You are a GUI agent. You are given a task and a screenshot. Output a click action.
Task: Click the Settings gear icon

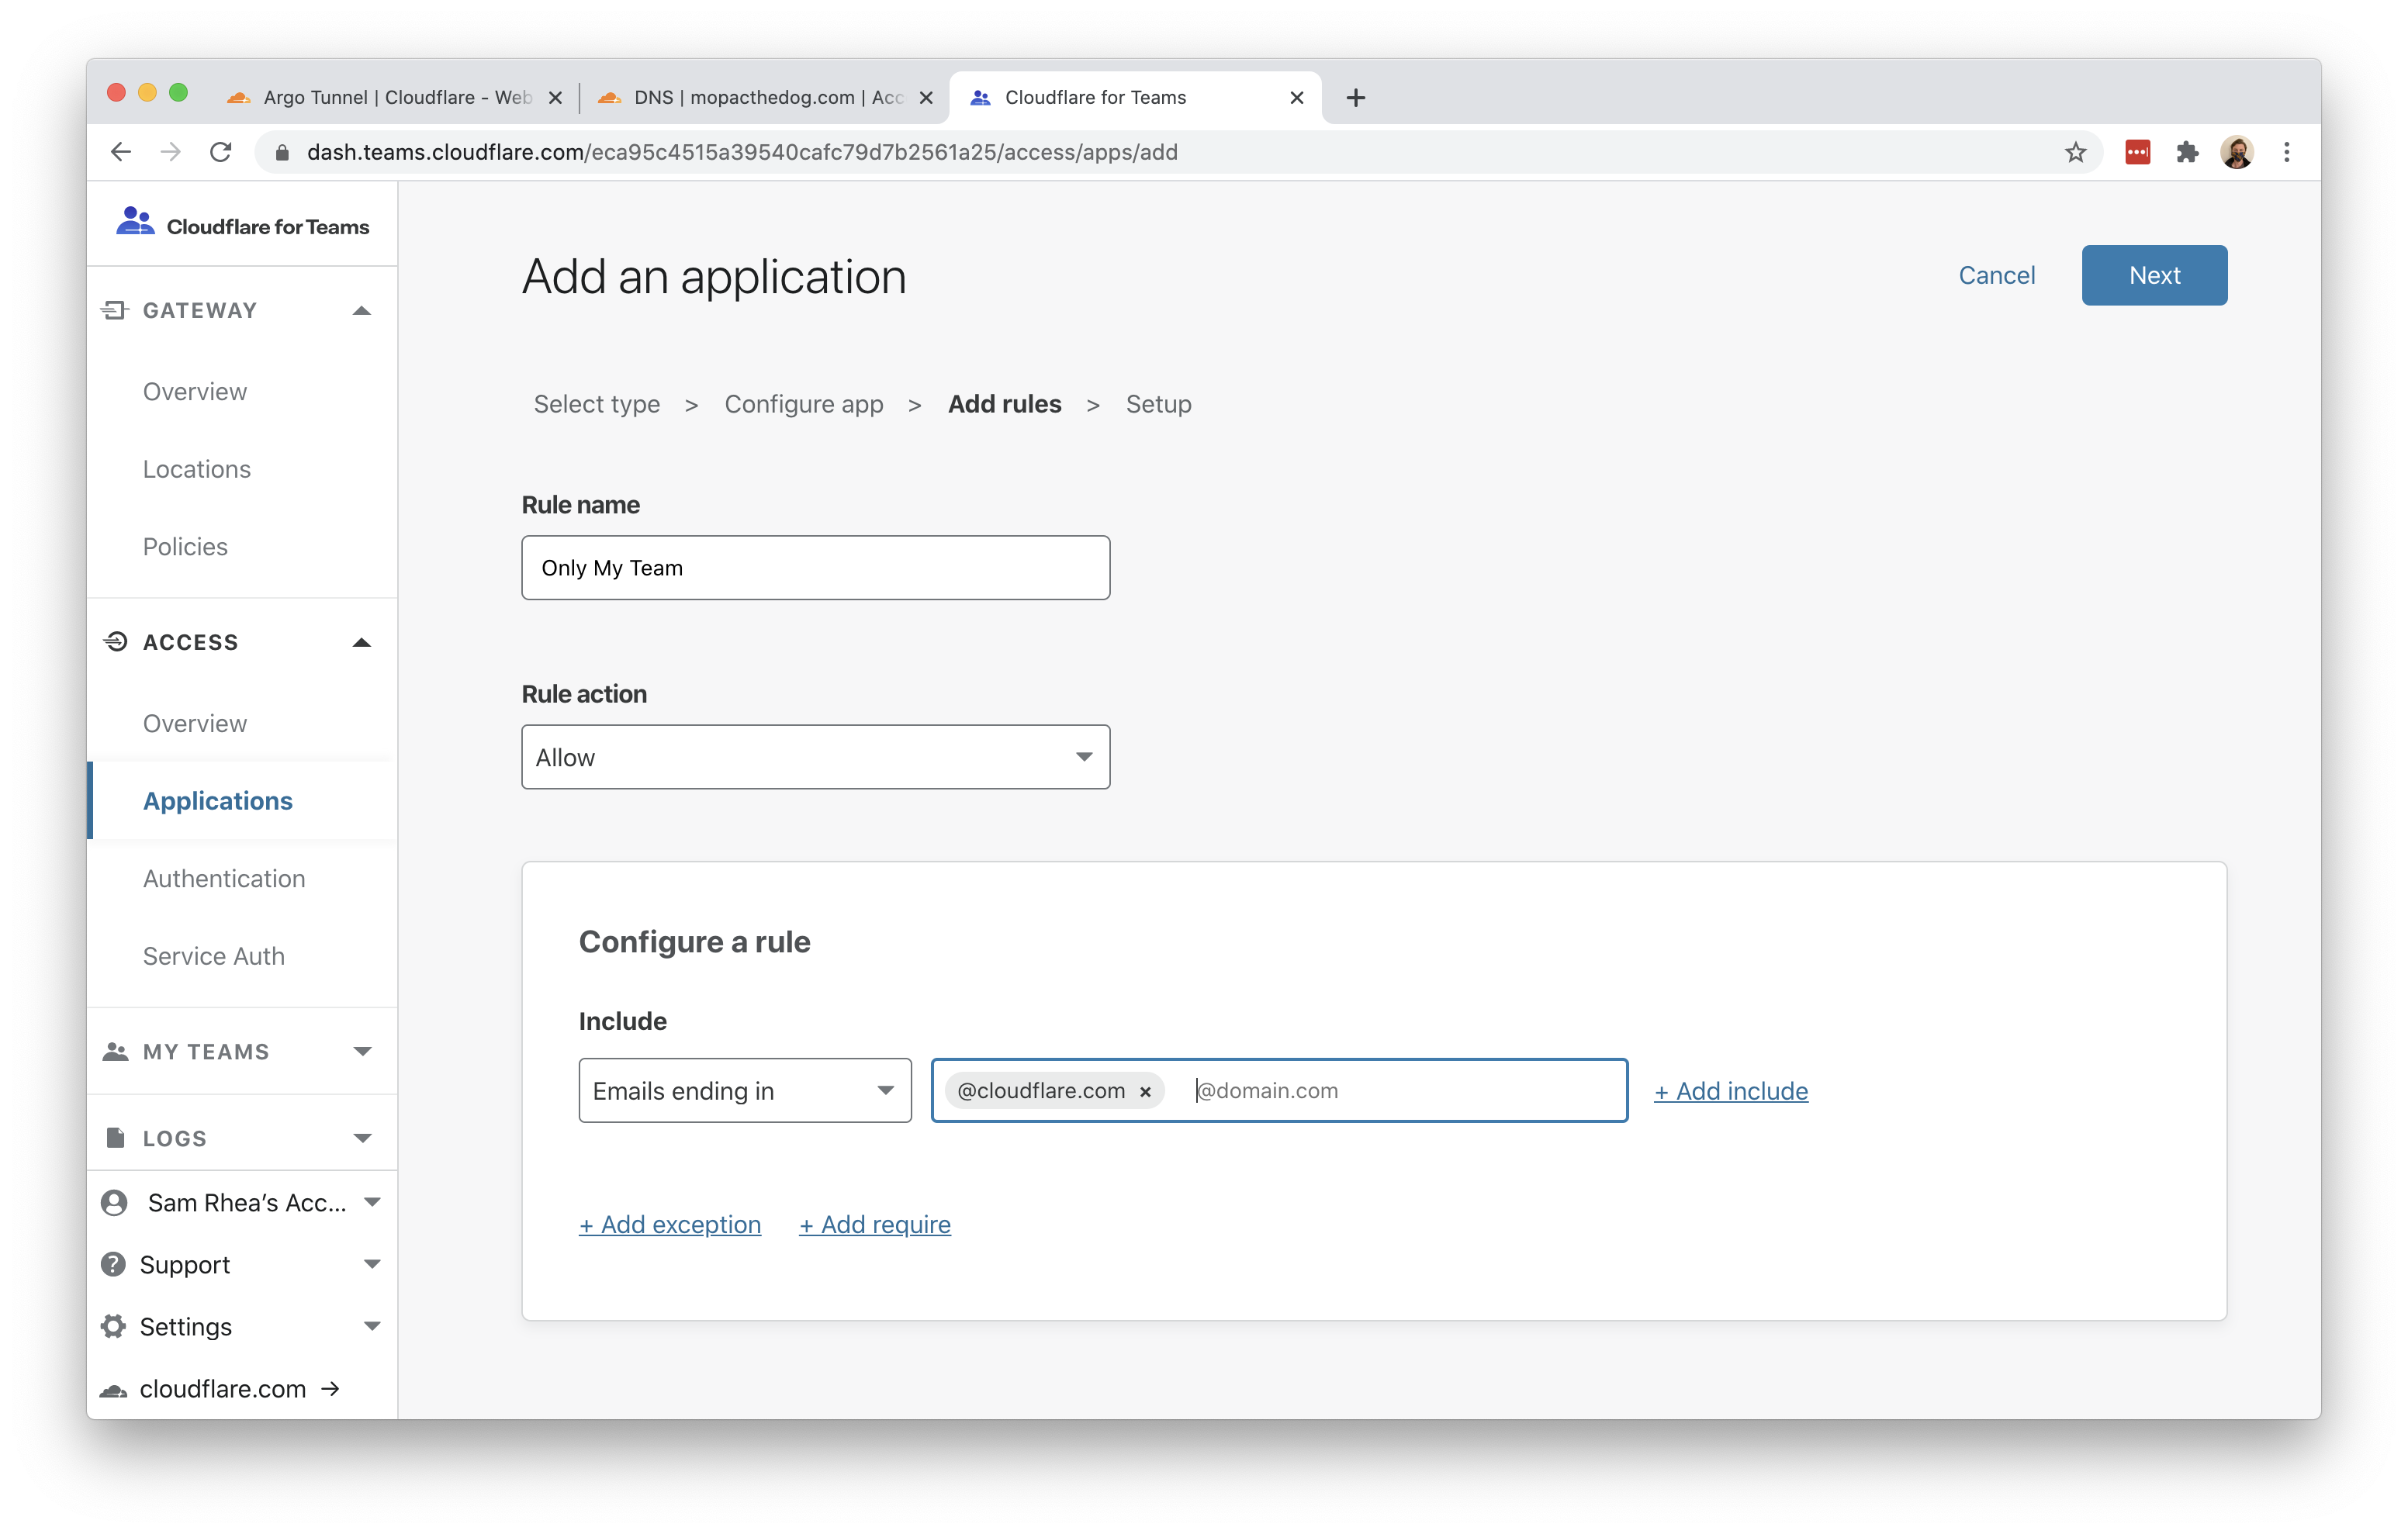[113, 1326]
